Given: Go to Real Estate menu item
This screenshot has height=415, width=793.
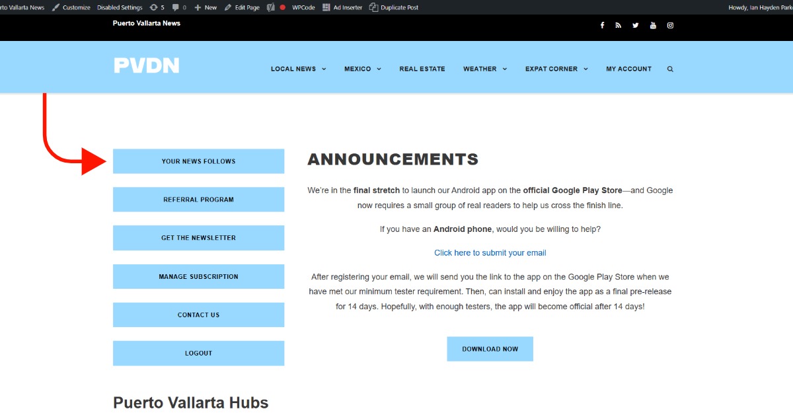Looking at the screenshot, I should pyautogui.click(x=422, y=69).
